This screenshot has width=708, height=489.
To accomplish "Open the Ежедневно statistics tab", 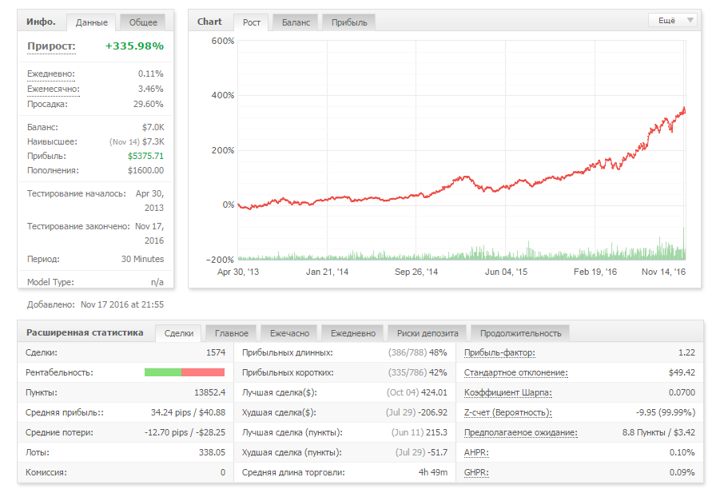I will pyautogui.click(x=352, y=333).
